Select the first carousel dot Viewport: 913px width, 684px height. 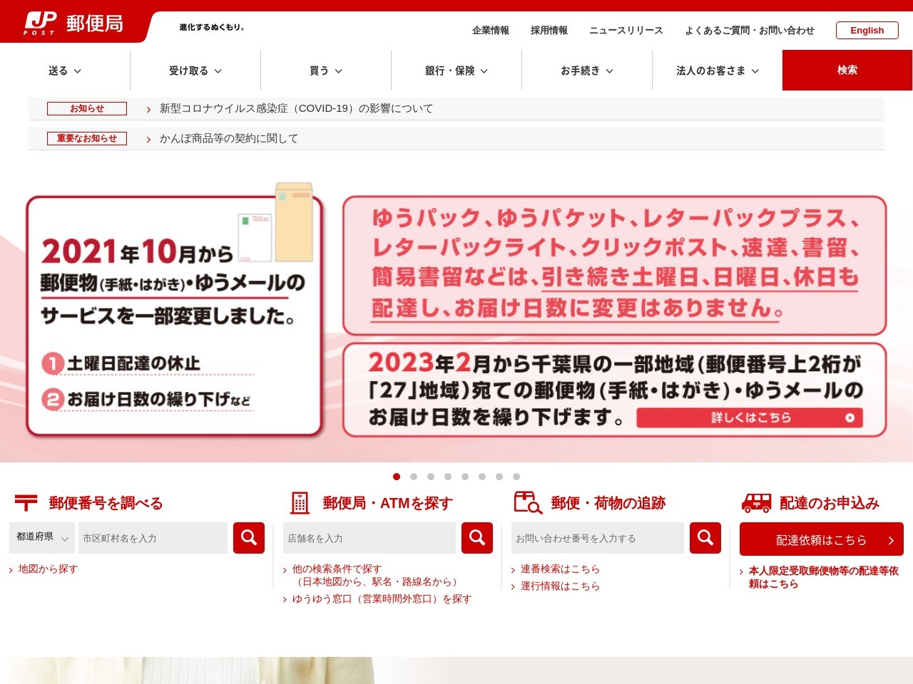coord(397,477)
